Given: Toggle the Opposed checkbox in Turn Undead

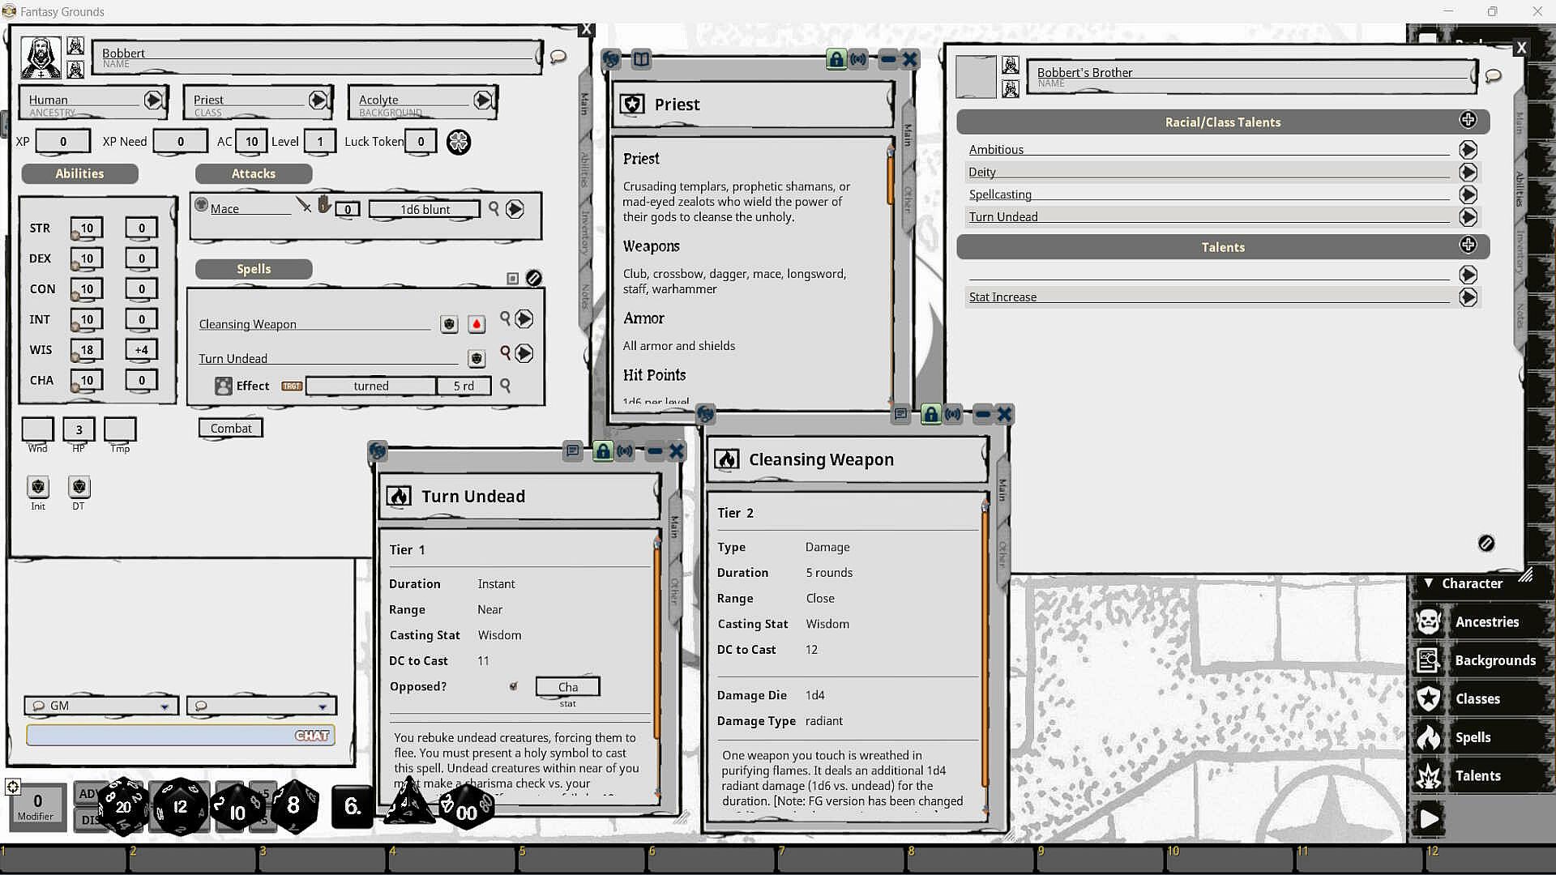Looking at the screenshot, I should (x=513, y=686).
